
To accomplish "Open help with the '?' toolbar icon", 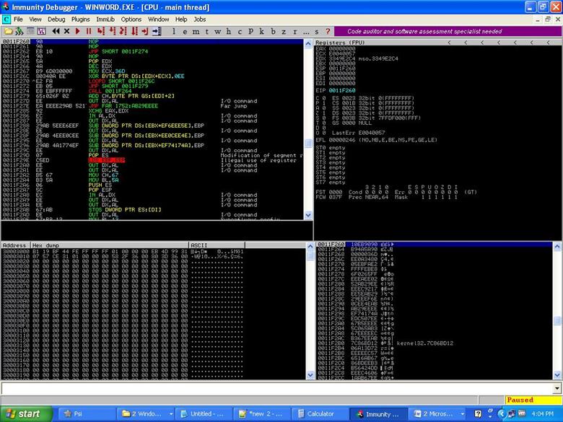I will (328, 32).
